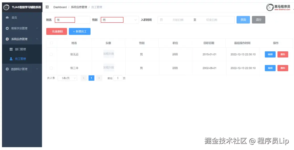Click the 查询 search button
Screen dimensions: 294x150
[243, 20]
